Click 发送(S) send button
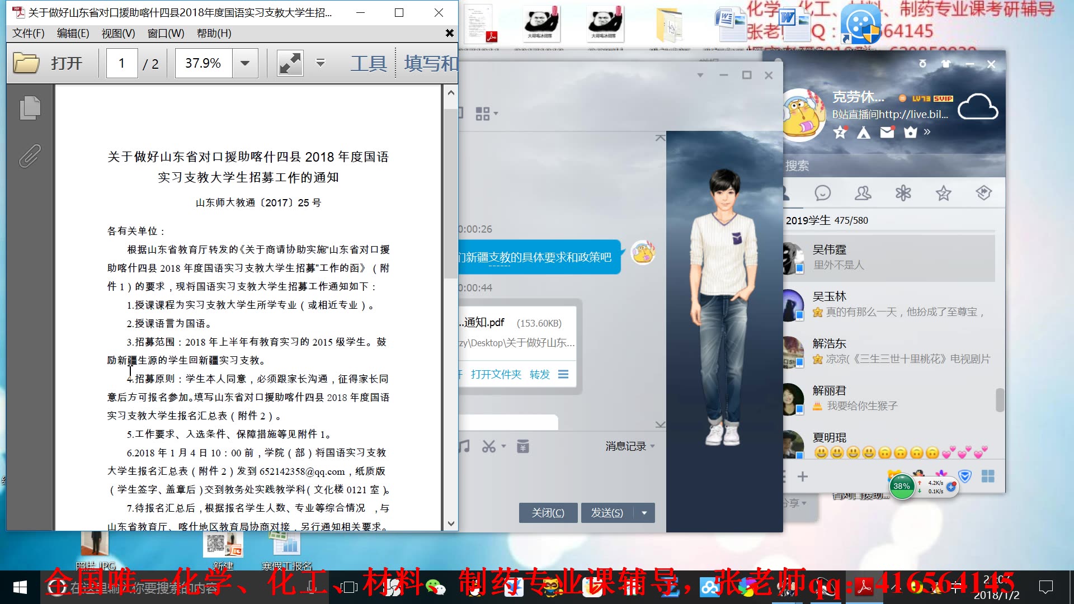 (x=607, y=513)
